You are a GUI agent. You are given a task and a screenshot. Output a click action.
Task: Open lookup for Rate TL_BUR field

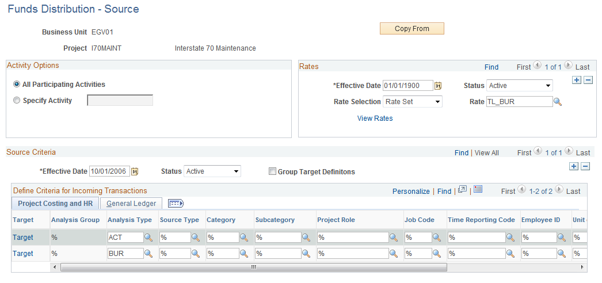tap(558, 102)
